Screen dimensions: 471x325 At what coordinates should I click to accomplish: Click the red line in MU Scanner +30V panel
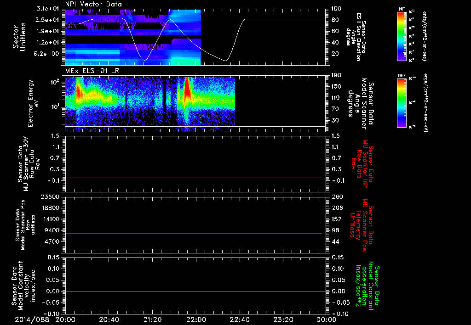(x=194, y=178)
